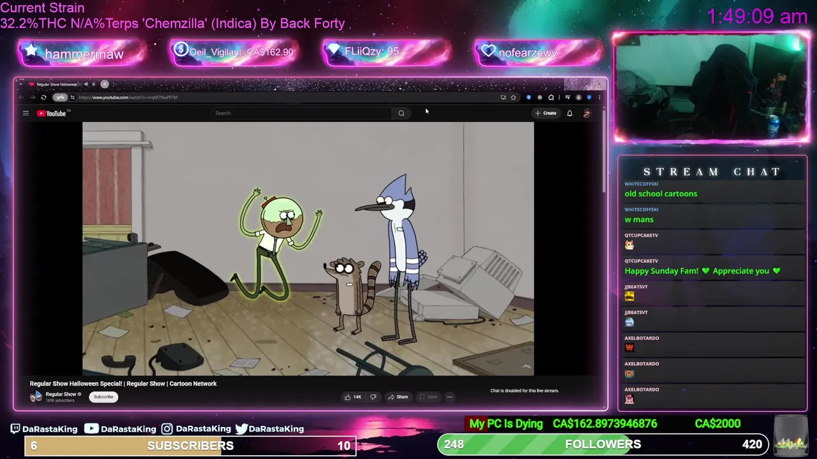Viewport: 817px width, 459px height.
Task: Click the first QTCUPCAKETV chat username
Action: click(641, 235)
